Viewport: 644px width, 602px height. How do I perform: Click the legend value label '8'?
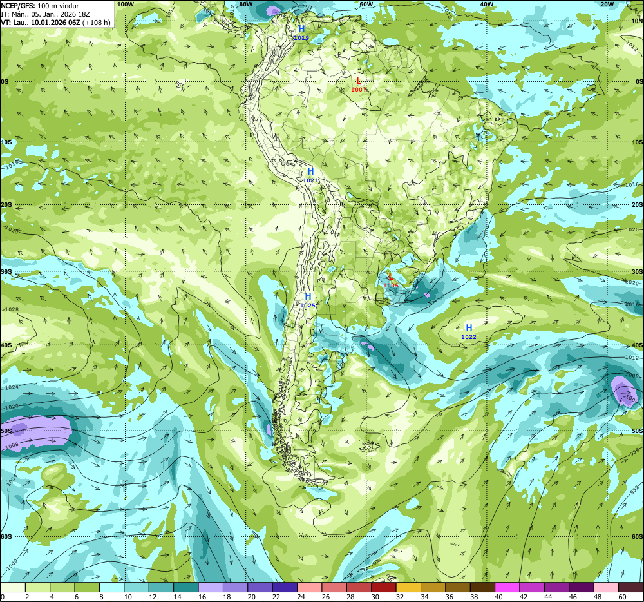coord(101,597)
